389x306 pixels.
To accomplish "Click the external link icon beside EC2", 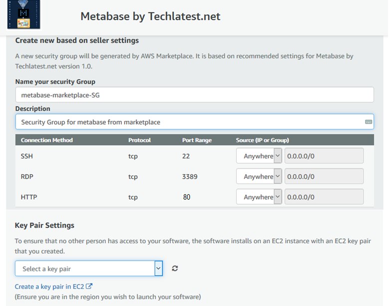I will click(x=89, y=286).
